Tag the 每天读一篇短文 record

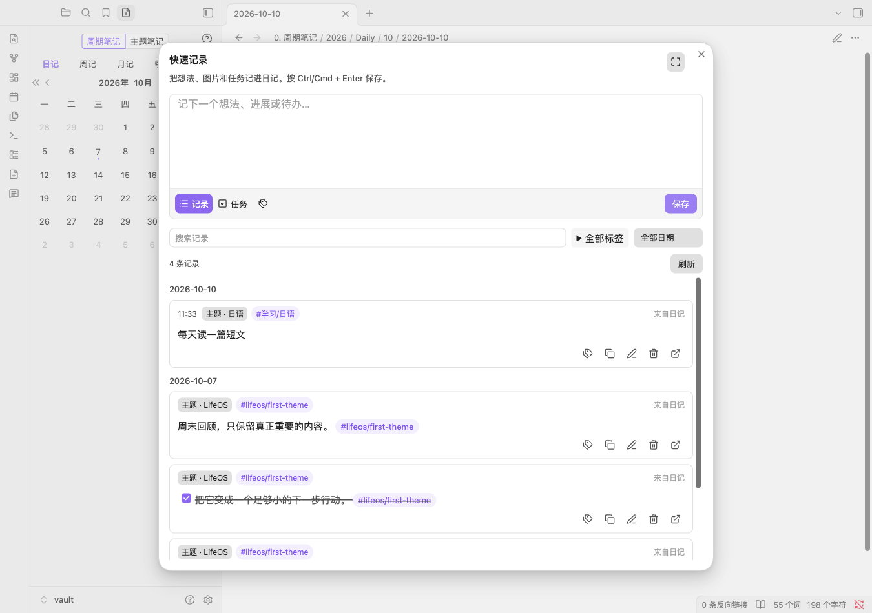coord(588,354)
